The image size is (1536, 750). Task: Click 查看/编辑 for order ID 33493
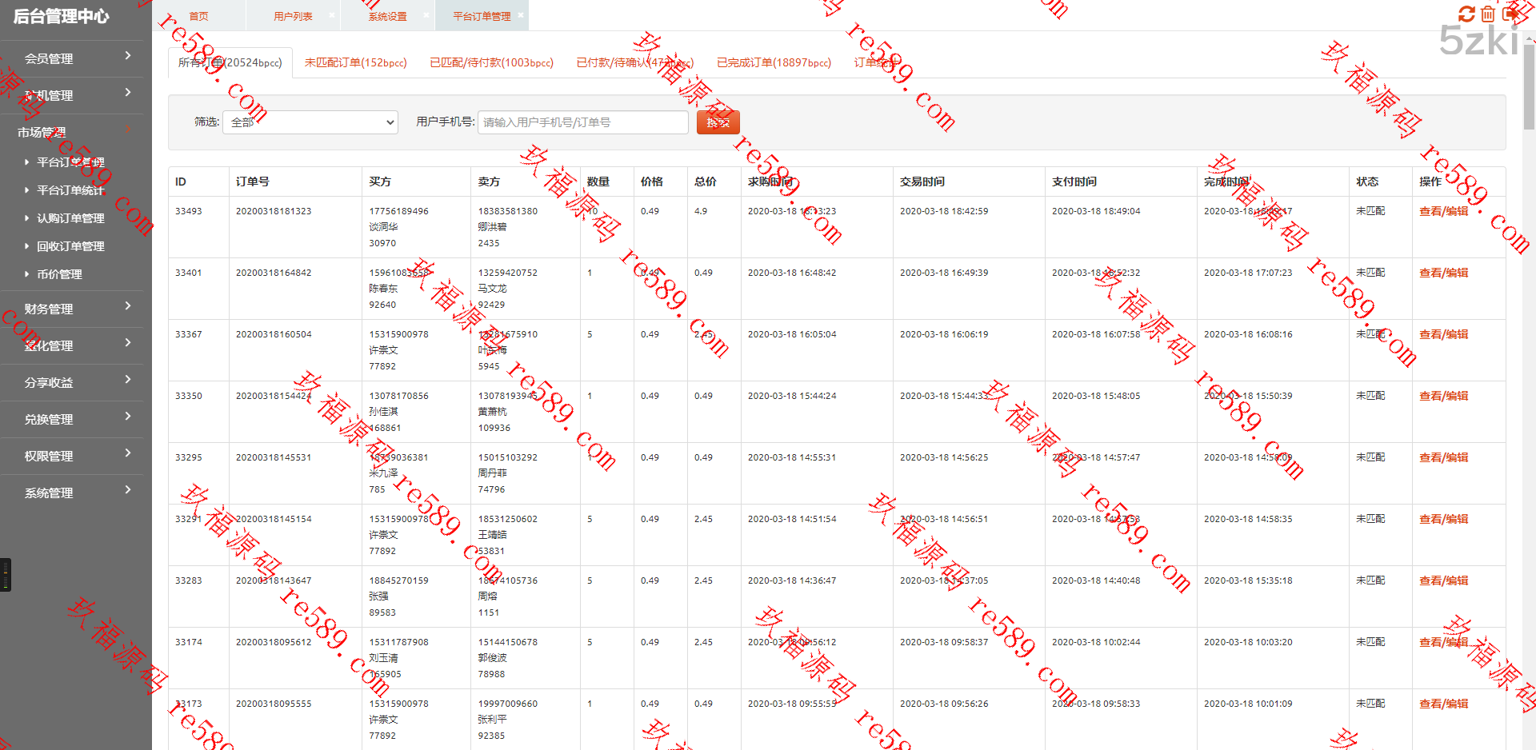click(1443, 211)
